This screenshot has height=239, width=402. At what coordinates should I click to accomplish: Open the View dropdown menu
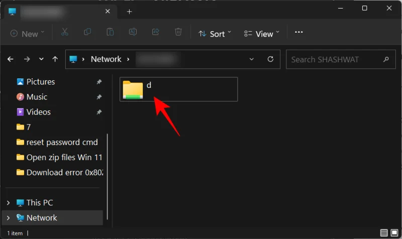(x=261, y=34)
